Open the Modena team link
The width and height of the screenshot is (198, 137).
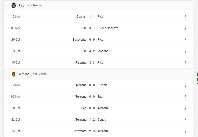(103, 51)
